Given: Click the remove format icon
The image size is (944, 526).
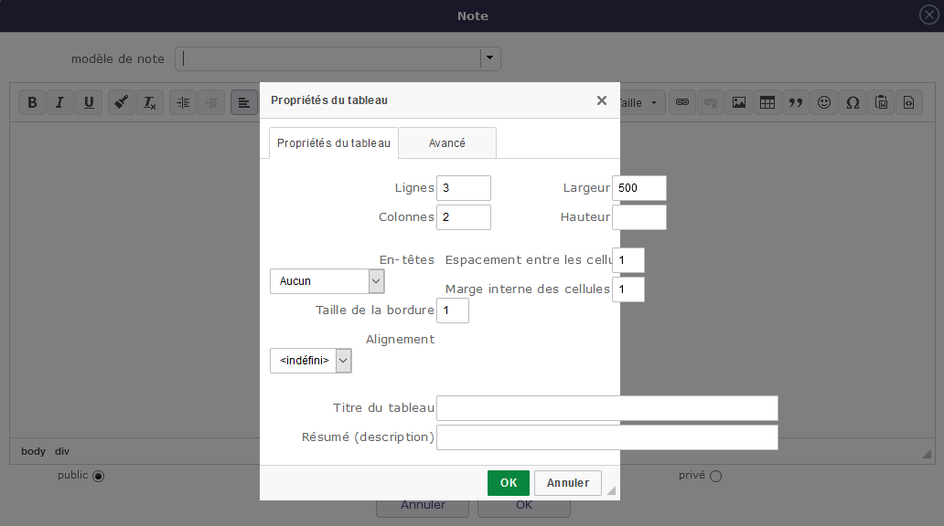Looking at the screenshot, I should point(150,102).
